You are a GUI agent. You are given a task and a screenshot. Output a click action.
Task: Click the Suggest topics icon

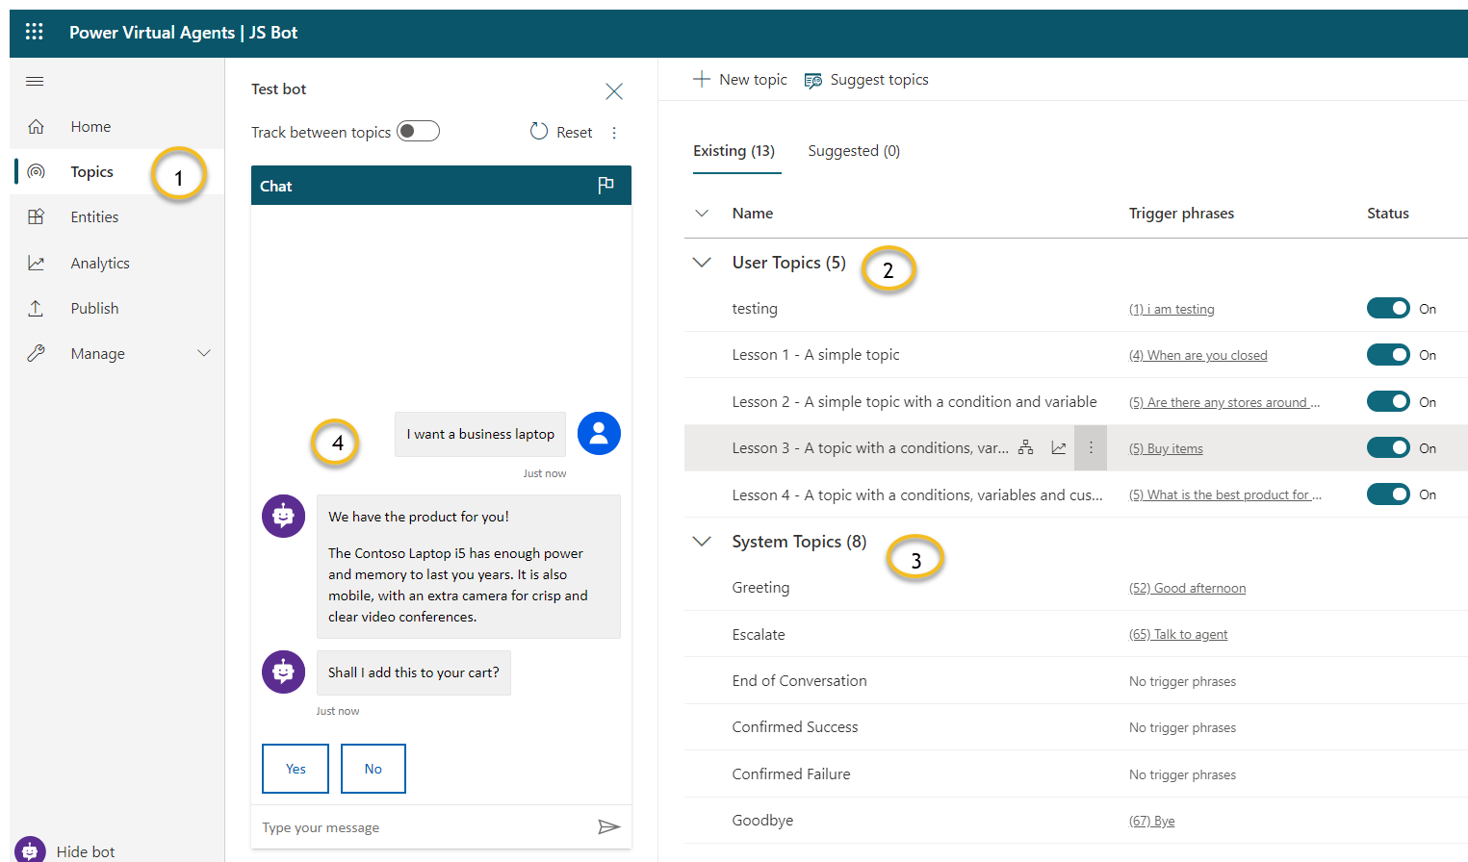click(x=813, y=80)
